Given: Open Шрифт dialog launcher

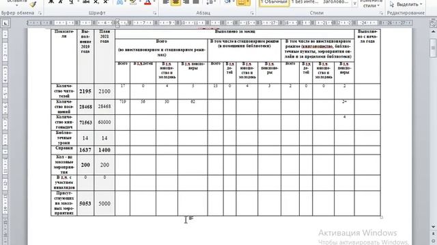Looking at the screenshot, I should (x=155, y=13).
